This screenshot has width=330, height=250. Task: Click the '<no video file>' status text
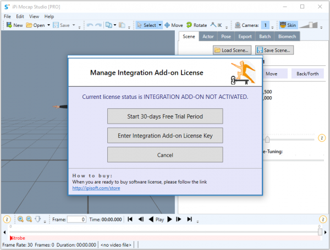tap(116, 245)
